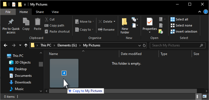
Task: Open the address bar history dropdown
Action: pos(140,46)
